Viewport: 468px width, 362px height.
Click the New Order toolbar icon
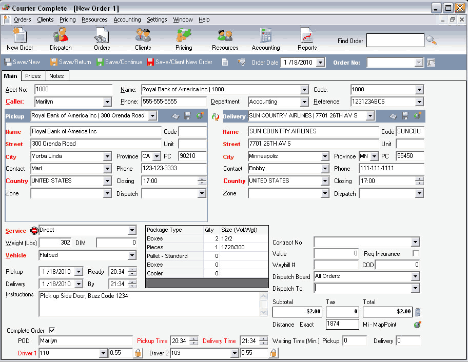(20, 39)
